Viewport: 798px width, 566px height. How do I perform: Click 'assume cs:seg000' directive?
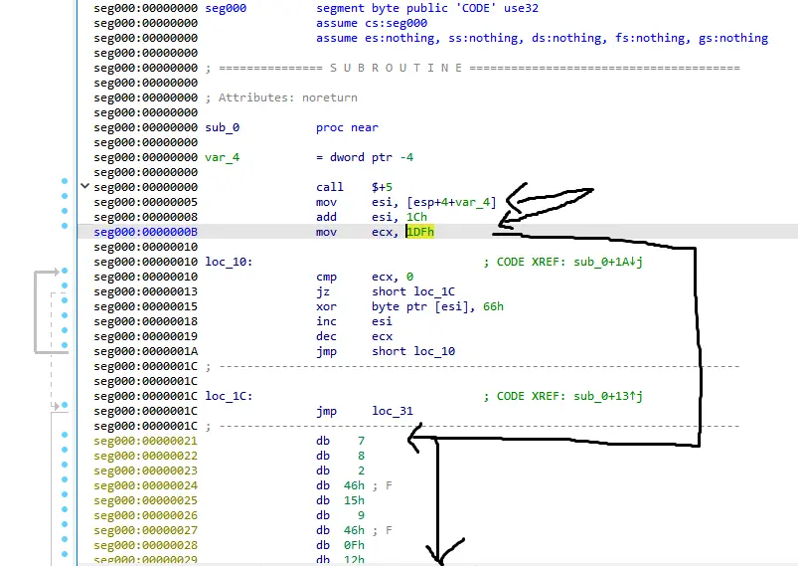372,24
